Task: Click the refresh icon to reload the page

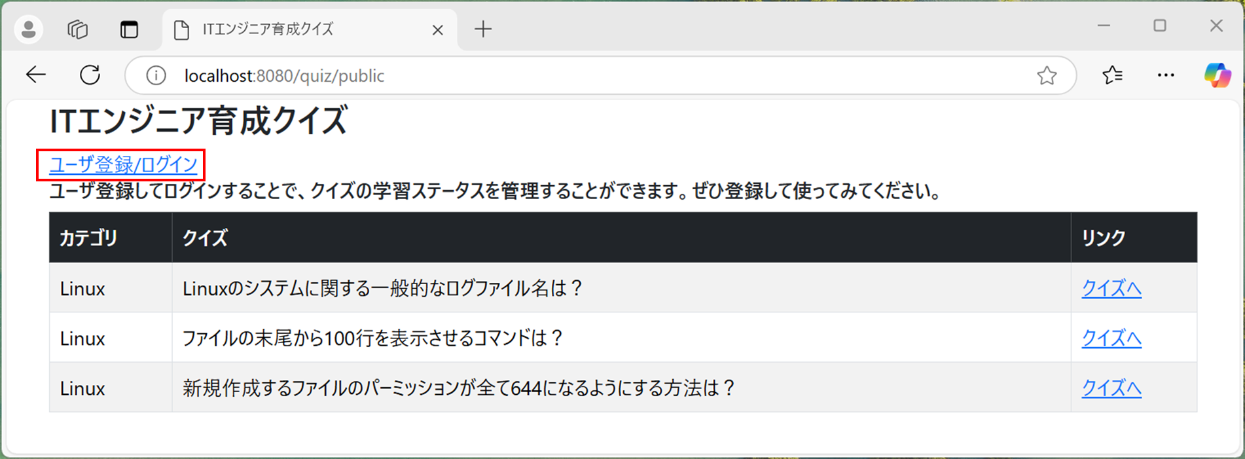Action: [x=90, y=75]
